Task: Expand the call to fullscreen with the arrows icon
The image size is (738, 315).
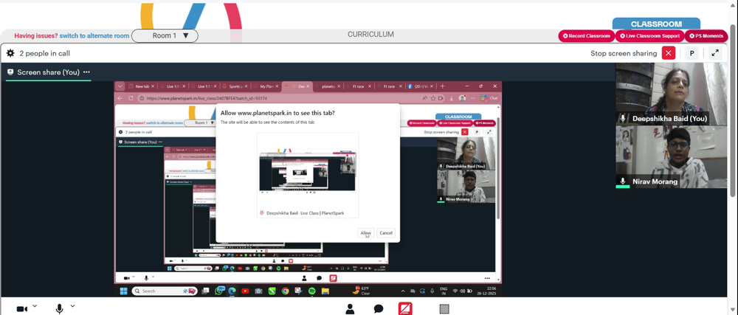Action: coord(715,53)
